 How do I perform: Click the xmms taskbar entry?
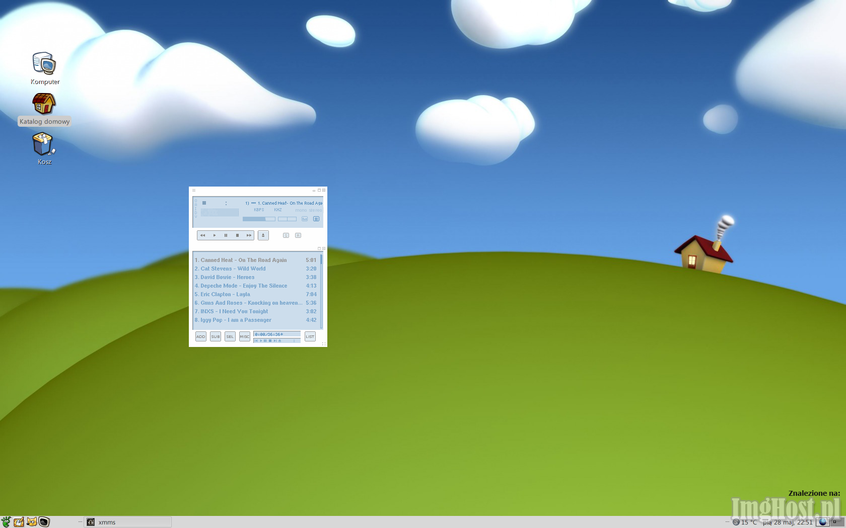tap(127, 522)
